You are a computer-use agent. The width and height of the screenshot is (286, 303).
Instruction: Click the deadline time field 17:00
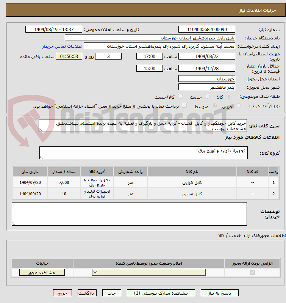pyautogui.click(x=150, y=56)
